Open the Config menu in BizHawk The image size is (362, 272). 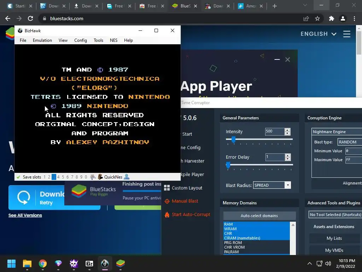(x=81, y=40)
